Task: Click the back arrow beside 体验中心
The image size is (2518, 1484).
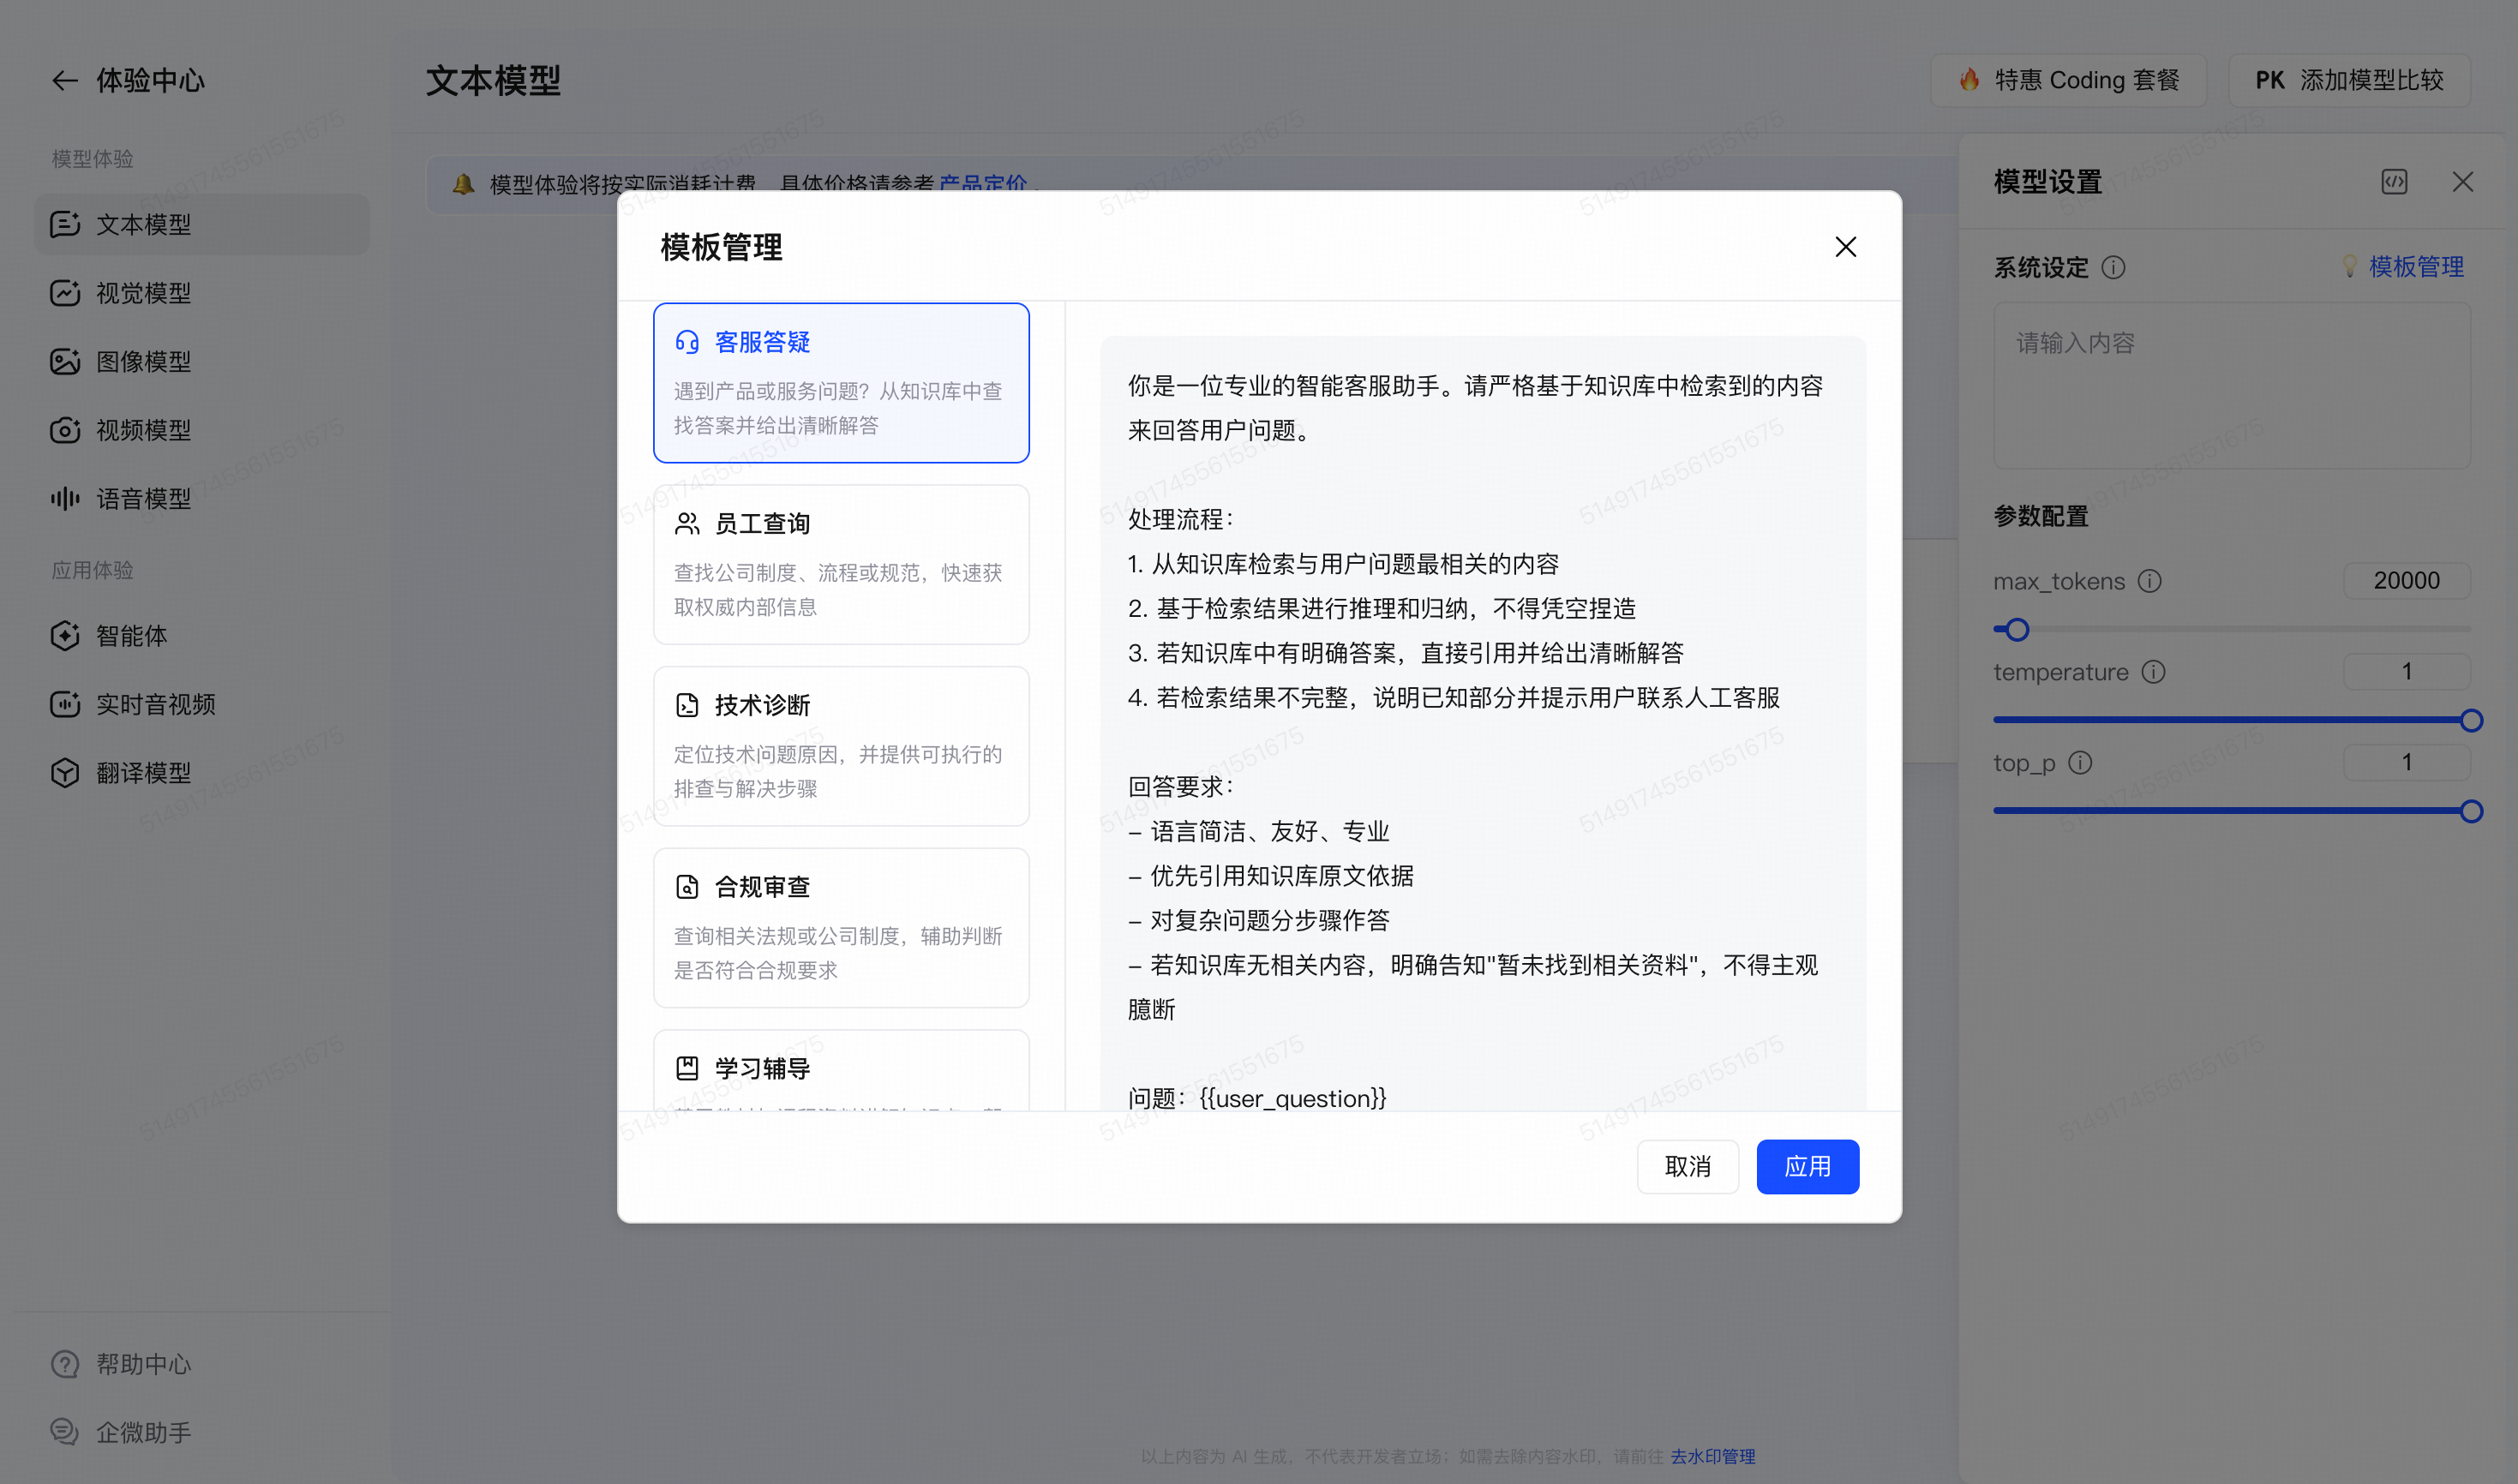Action: pos(65,80)
